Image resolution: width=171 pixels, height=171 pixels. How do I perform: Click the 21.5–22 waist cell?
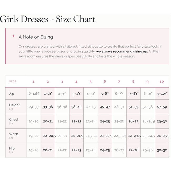(x=90, y=136)
